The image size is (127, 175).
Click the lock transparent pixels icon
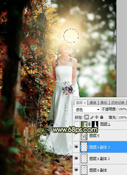pyautogui.click(x=87, y=117)
